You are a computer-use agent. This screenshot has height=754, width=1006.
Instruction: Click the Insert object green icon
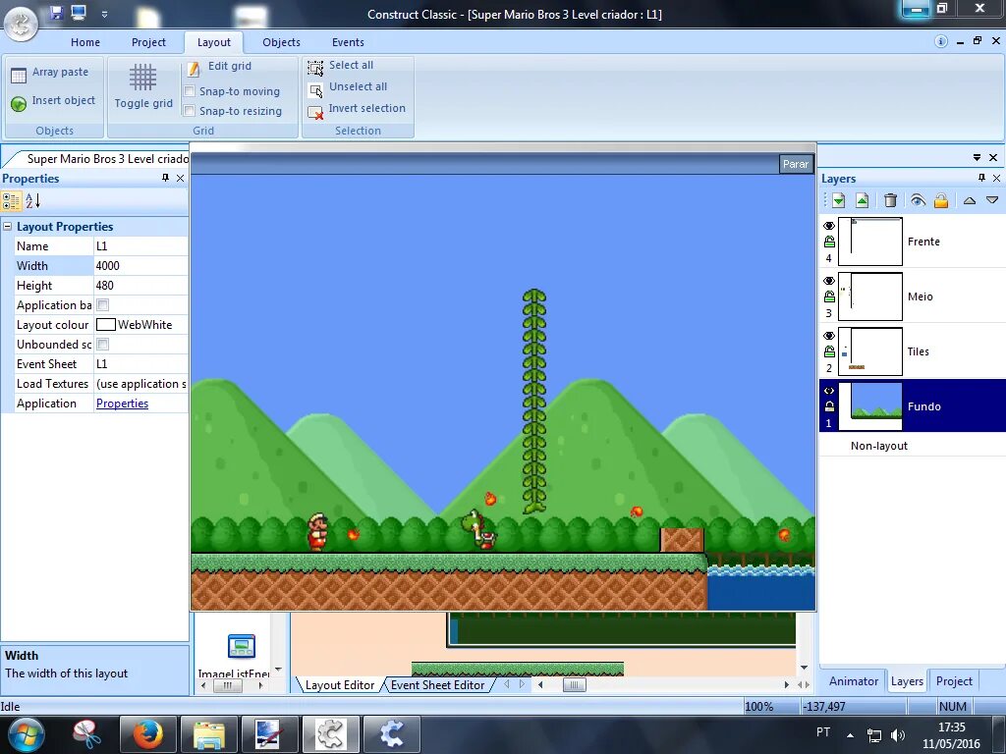19,102
